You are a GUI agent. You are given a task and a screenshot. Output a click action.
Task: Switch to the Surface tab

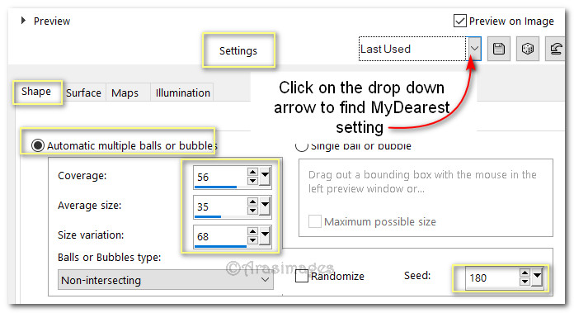pos(83,93)
